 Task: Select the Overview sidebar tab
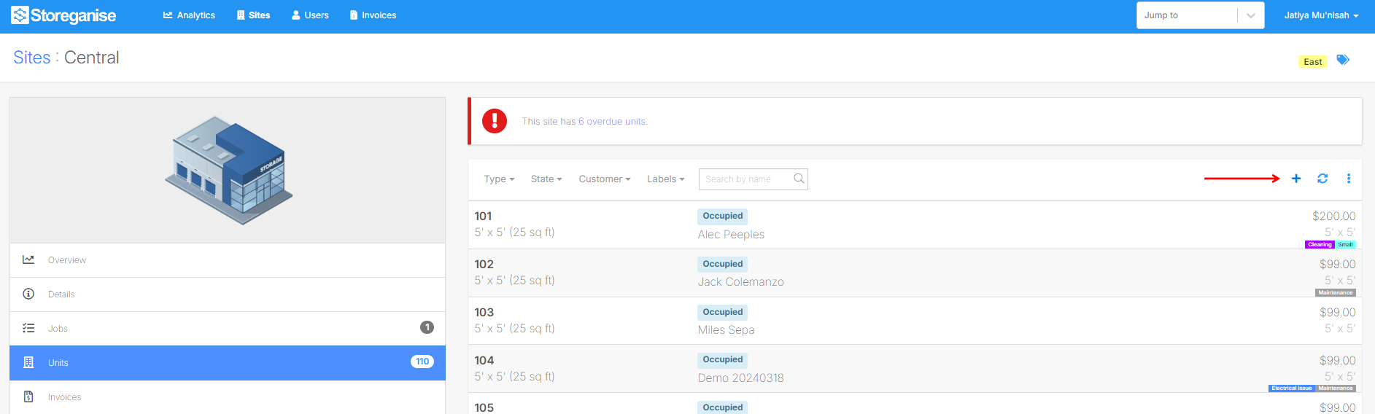(228, 260)
